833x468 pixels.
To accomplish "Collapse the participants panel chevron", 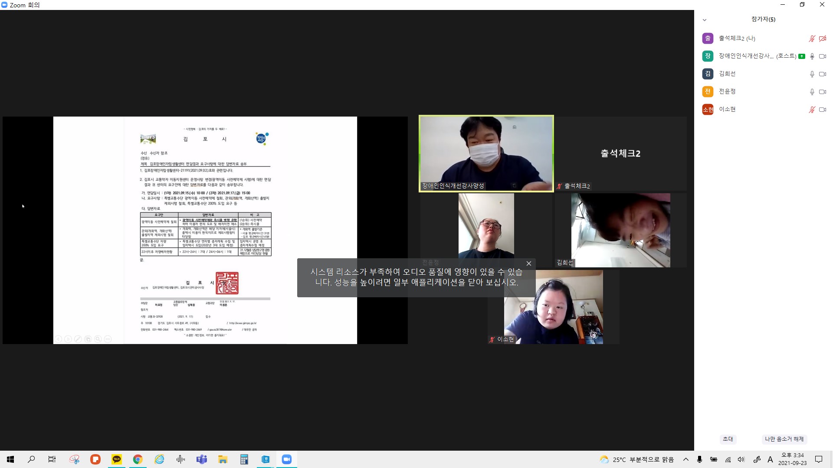I will coord(705,20).
